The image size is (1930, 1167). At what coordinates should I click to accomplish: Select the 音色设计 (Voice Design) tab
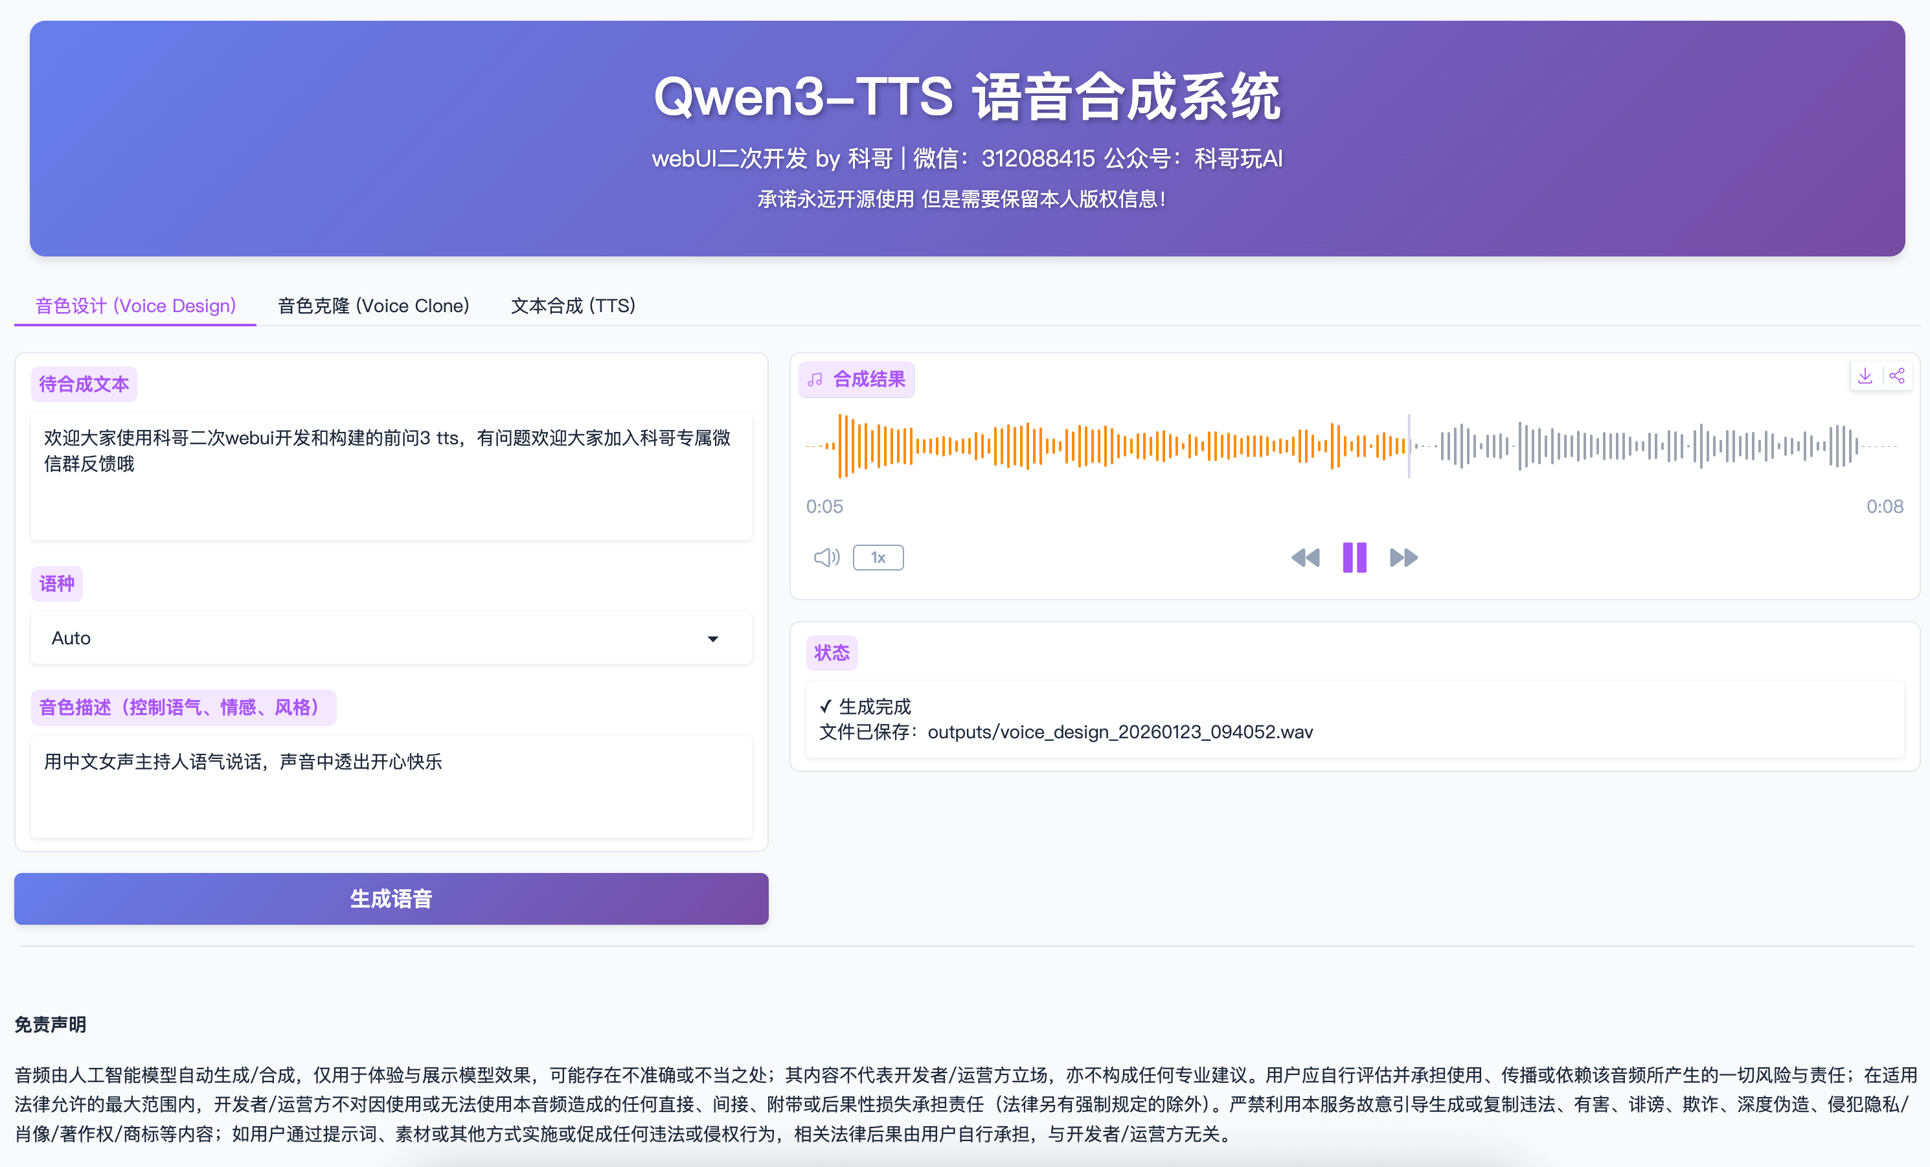[x=135, y=306]
